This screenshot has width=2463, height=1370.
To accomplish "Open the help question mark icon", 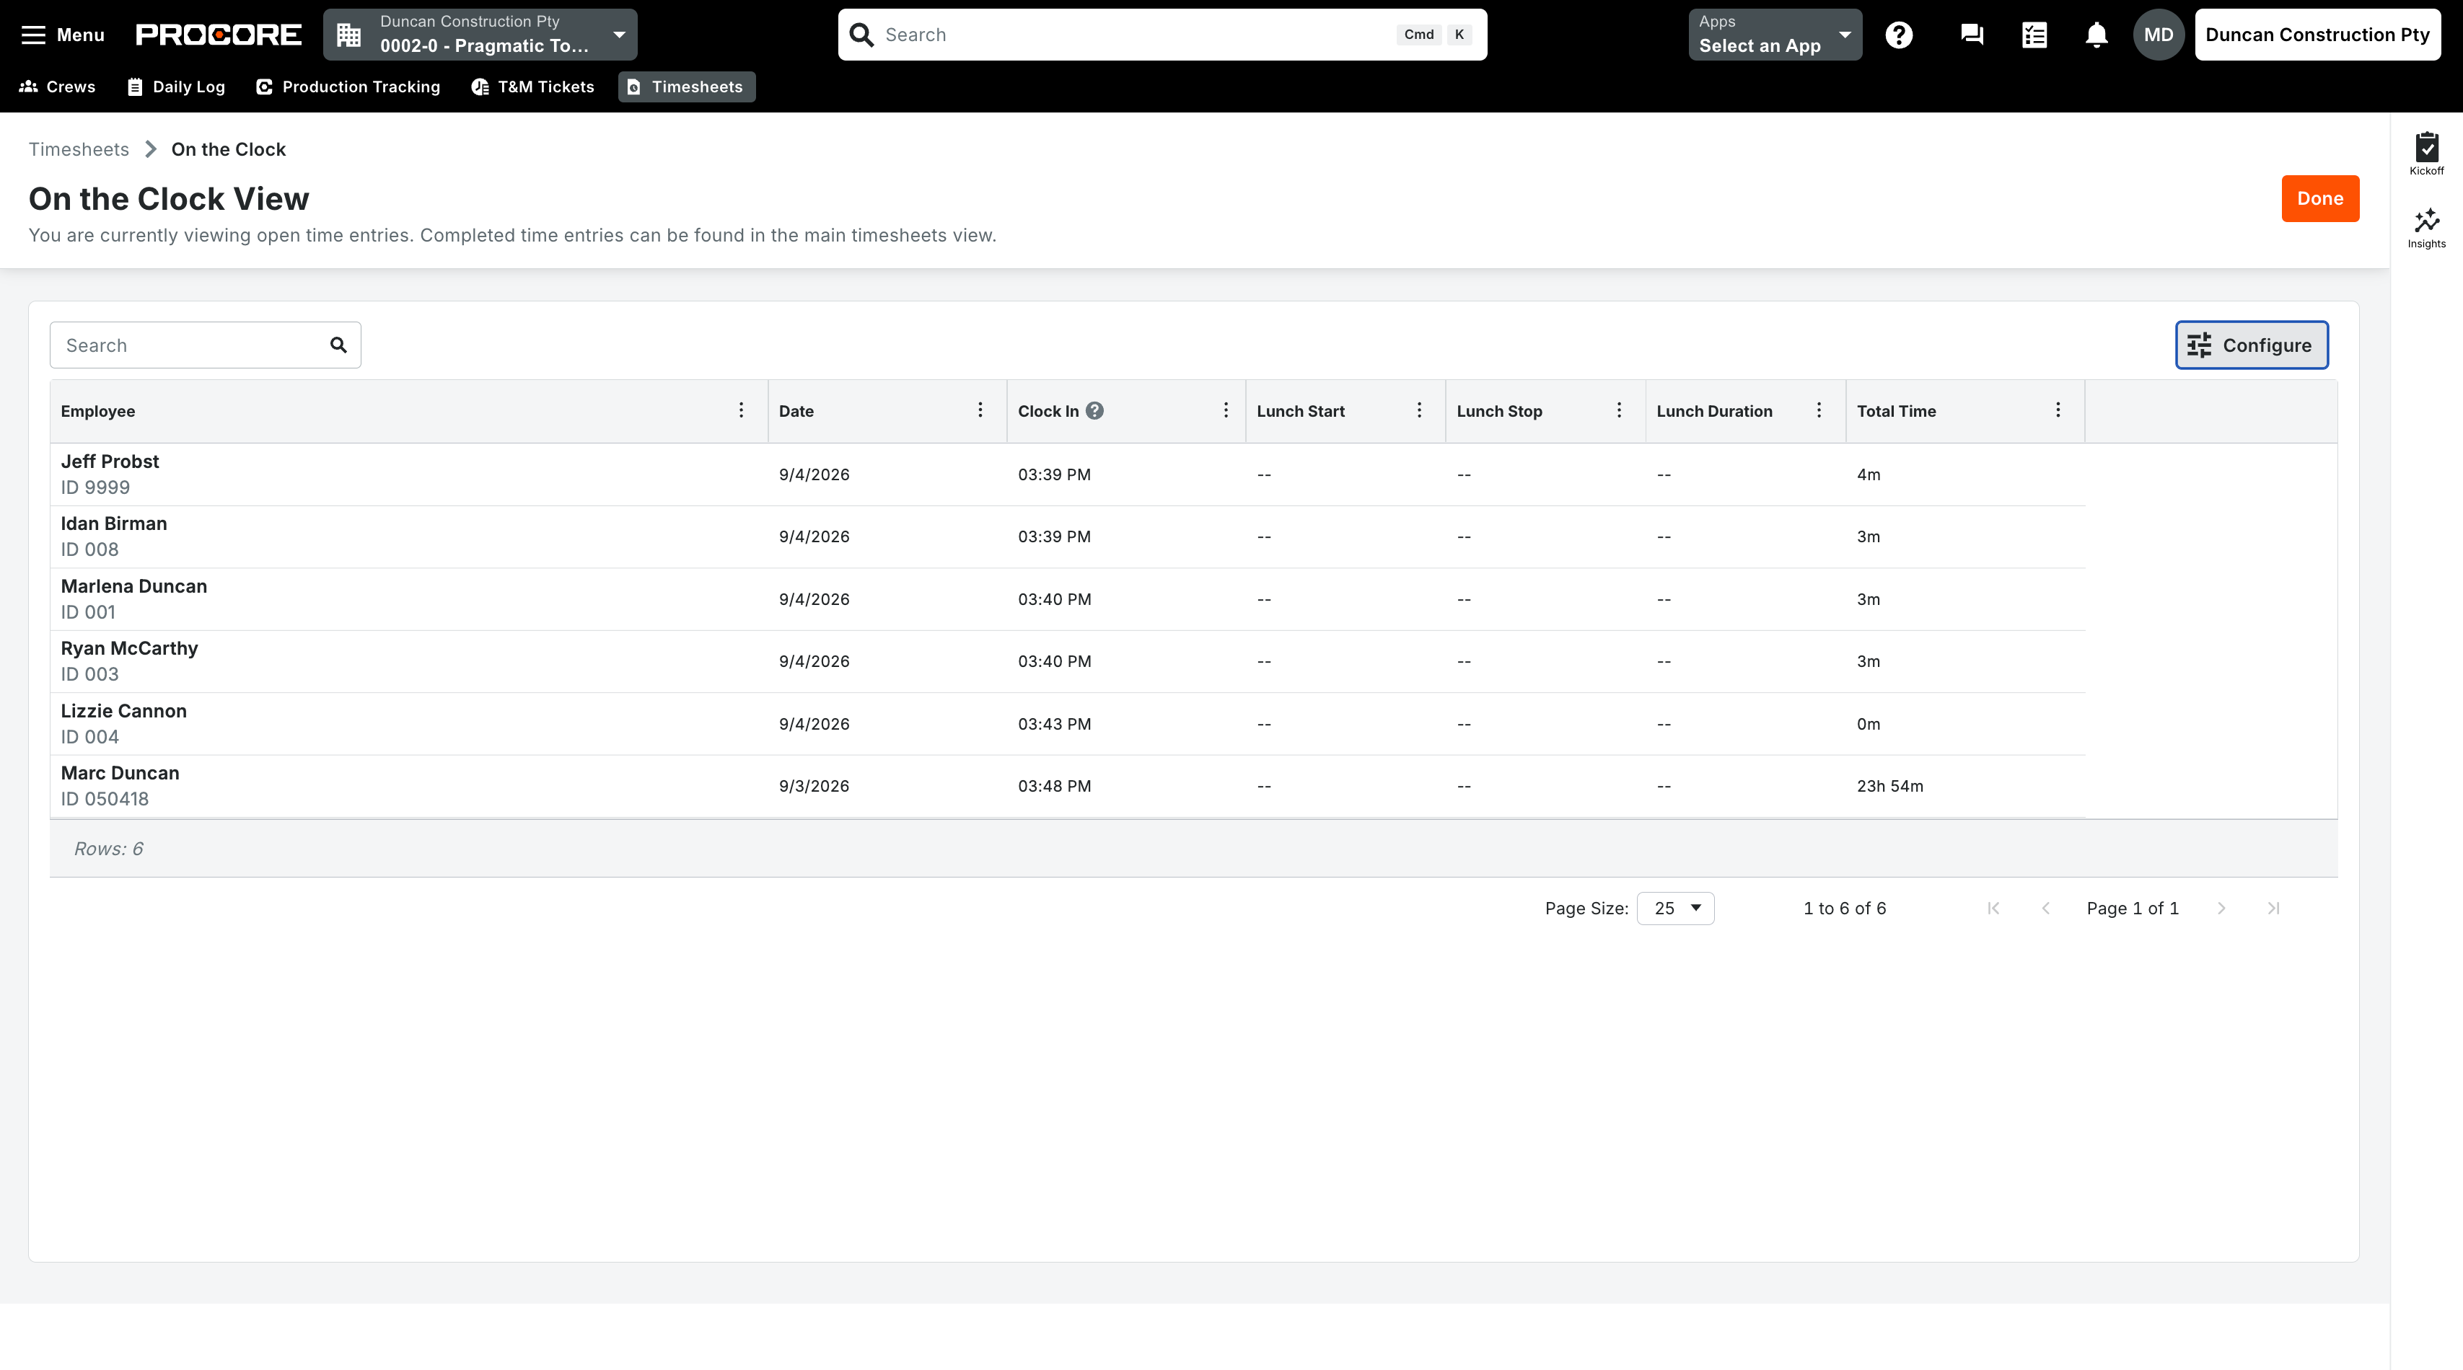I will [1899, 35].
